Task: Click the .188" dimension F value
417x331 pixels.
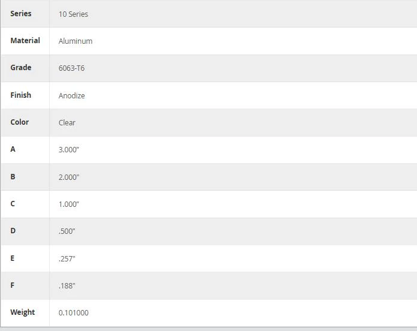Action: tap(67, 286)
